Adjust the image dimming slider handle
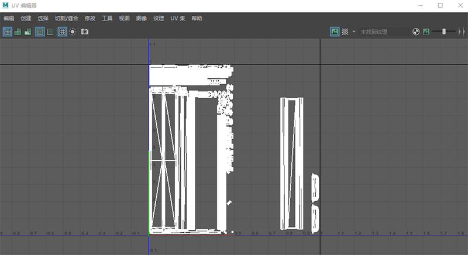This screenshot has width=468, height=255. pyautogui.click(x=444, y=32)
